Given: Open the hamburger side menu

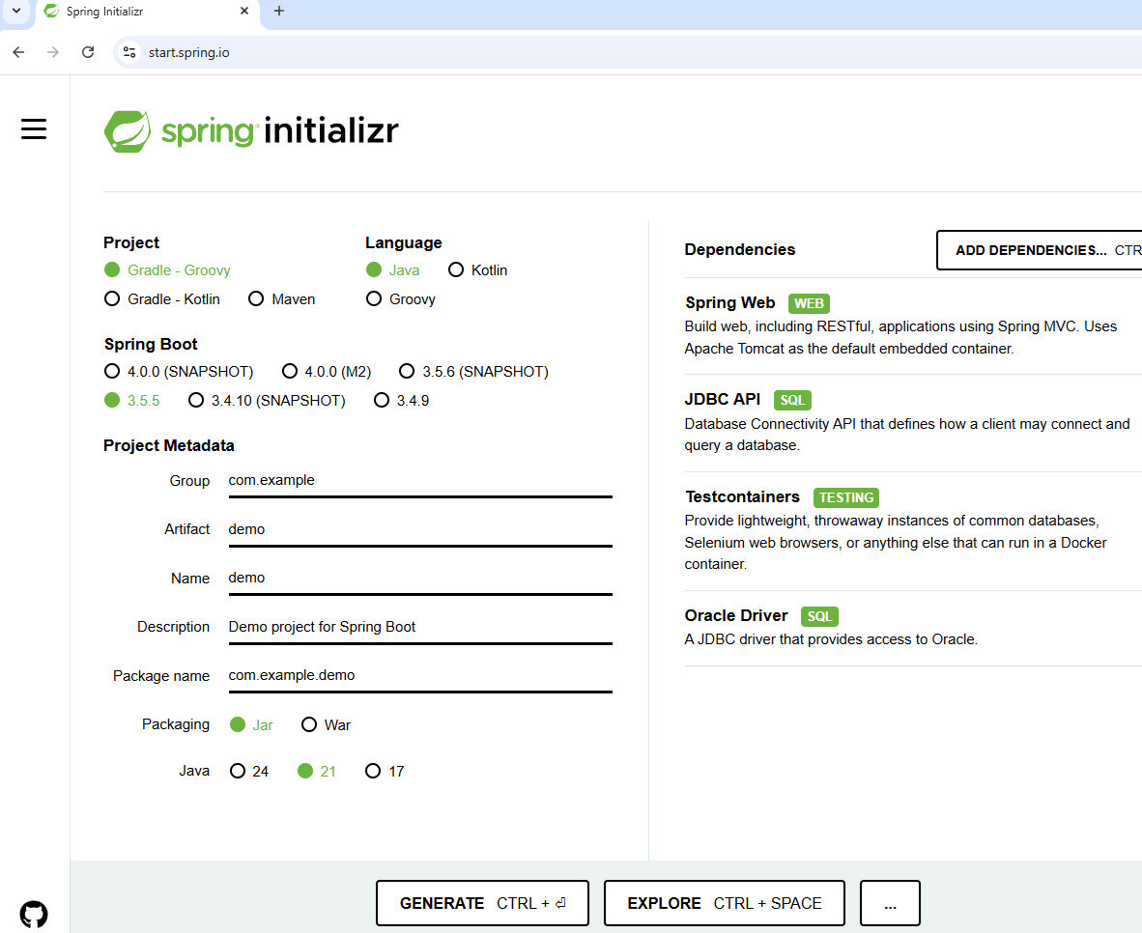Looking at the screenshot, I should point(34,128).
